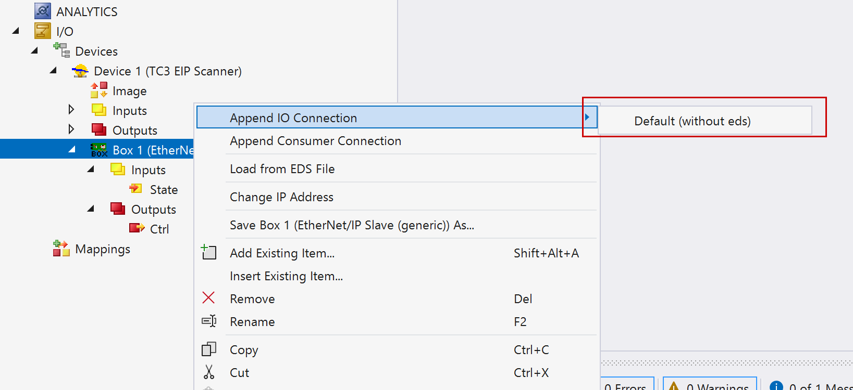Click the I/O node icon
Screen dimensions: 853x390
point(43,31)
